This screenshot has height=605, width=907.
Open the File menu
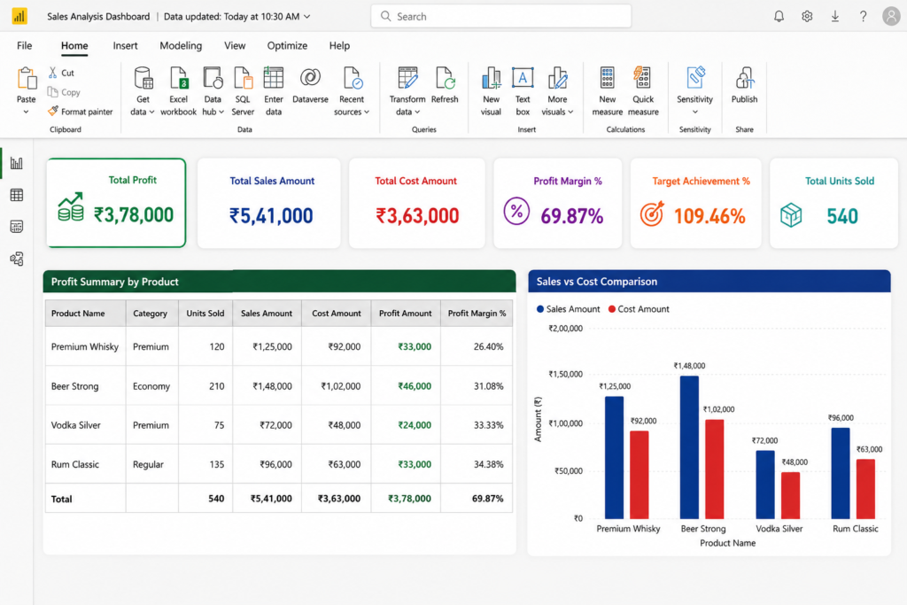(x=24, y=46)
